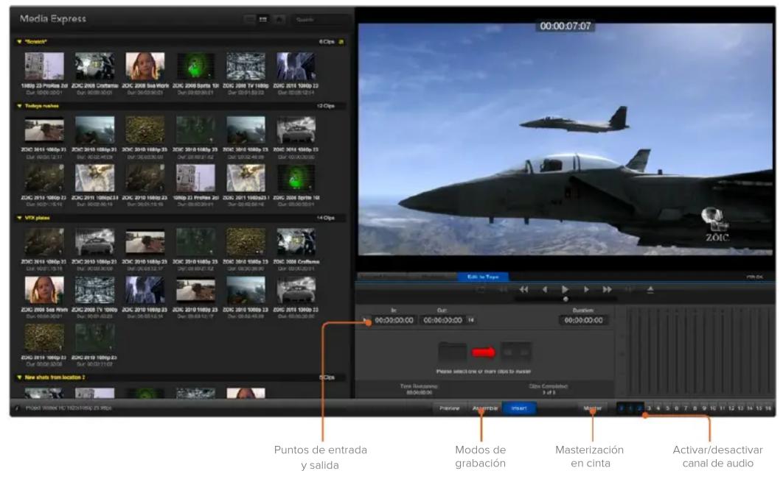783x479 pixels.
Task: Toggle audio channel 14
Action: (x=750, y=408)
